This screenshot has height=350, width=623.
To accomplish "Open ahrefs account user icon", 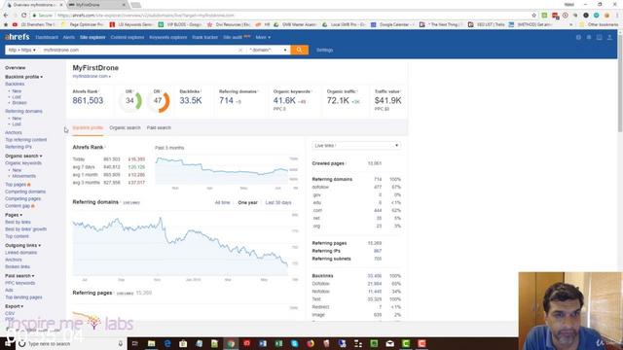I will click(x=609, y=37).
